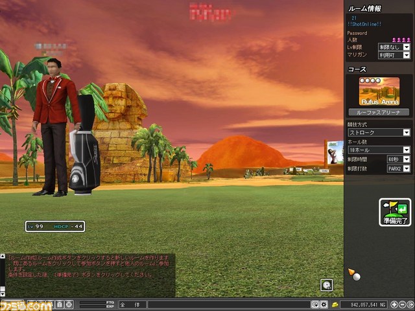The image size is (415, 311).
Task: Open the 競技方式 ストローク dropdown
Action: (379, 132)
